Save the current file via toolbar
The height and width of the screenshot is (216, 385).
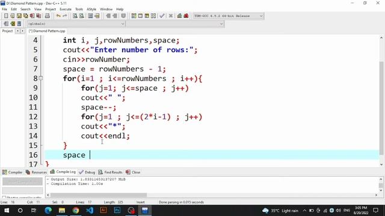(x=19, y=16)
